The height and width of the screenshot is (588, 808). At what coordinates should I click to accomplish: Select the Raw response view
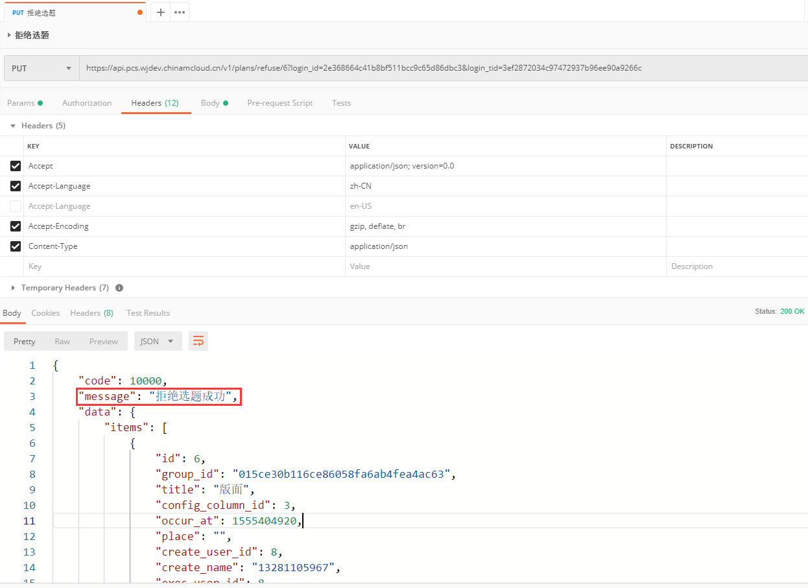pos(62,341)
